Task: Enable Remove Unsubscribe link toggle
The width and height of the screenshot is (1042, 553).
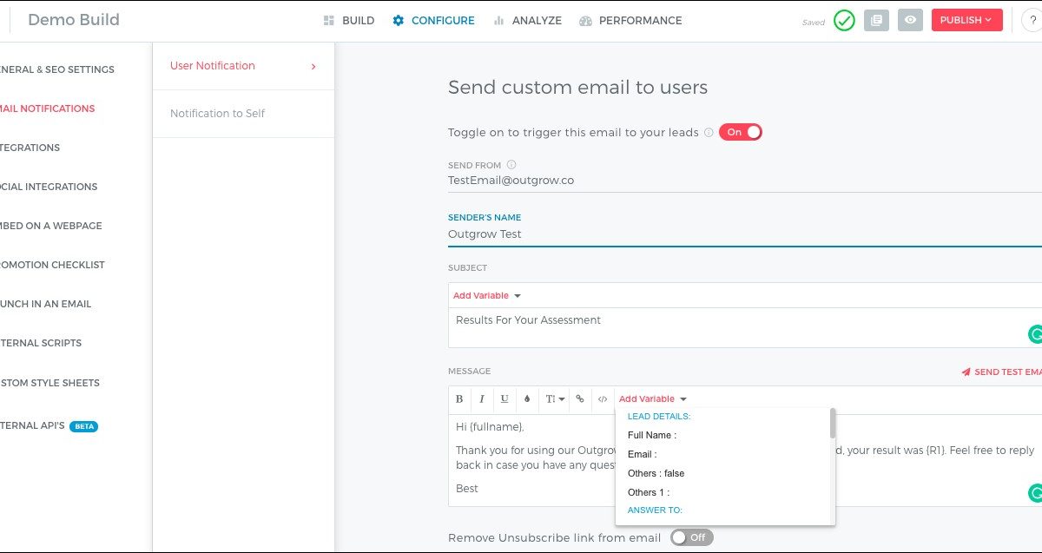Action: [691, 537]
